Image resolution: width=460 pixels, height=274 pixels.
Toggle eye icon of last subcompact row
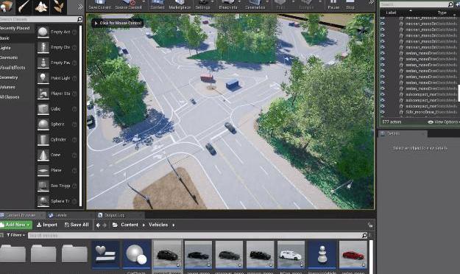[x=382, y=106]
